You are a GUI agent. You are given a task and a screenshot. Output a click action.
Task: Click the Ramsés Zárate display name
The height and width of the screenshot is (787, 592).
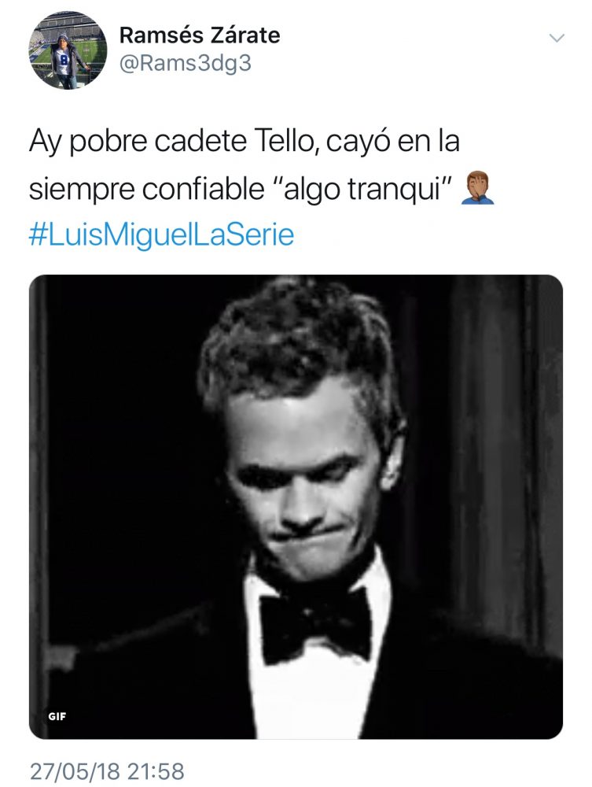click(x=200, y=35)
